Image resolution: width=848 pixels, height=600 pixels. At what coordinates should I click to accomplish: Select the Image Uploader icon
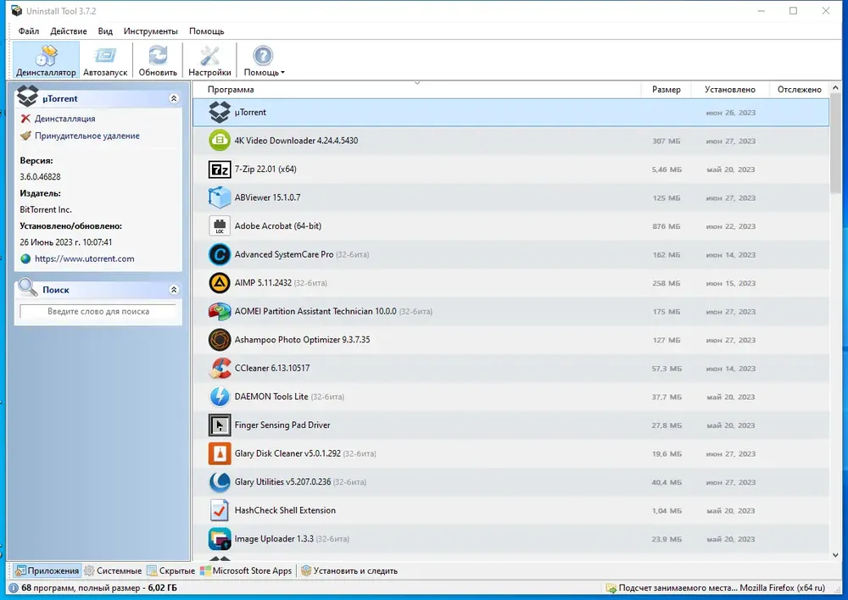tap(220, 539)
